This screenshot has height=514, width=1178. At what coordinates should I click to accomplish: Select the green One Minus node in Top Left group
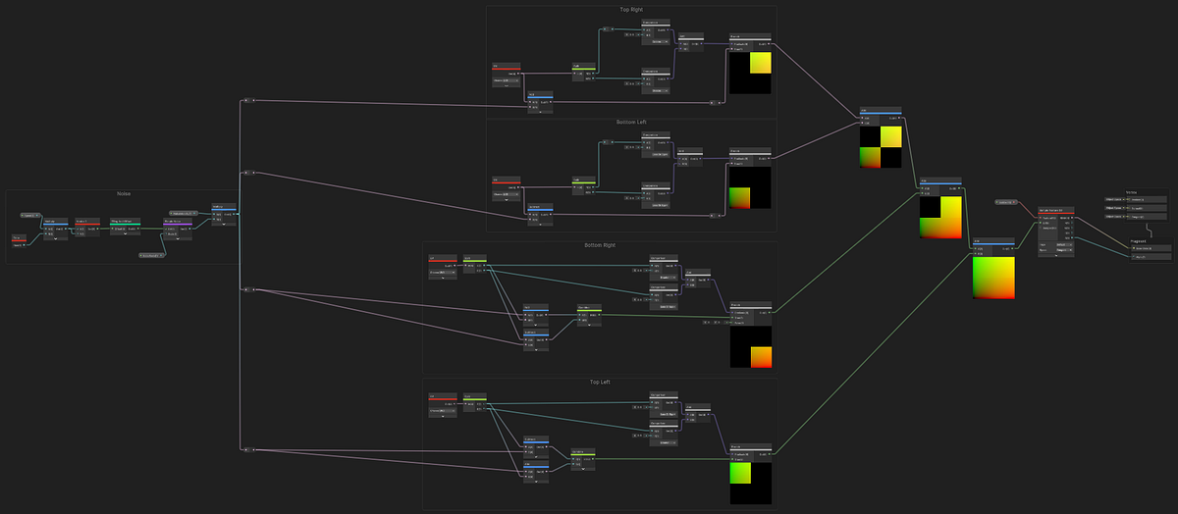(x=583, y=459)
